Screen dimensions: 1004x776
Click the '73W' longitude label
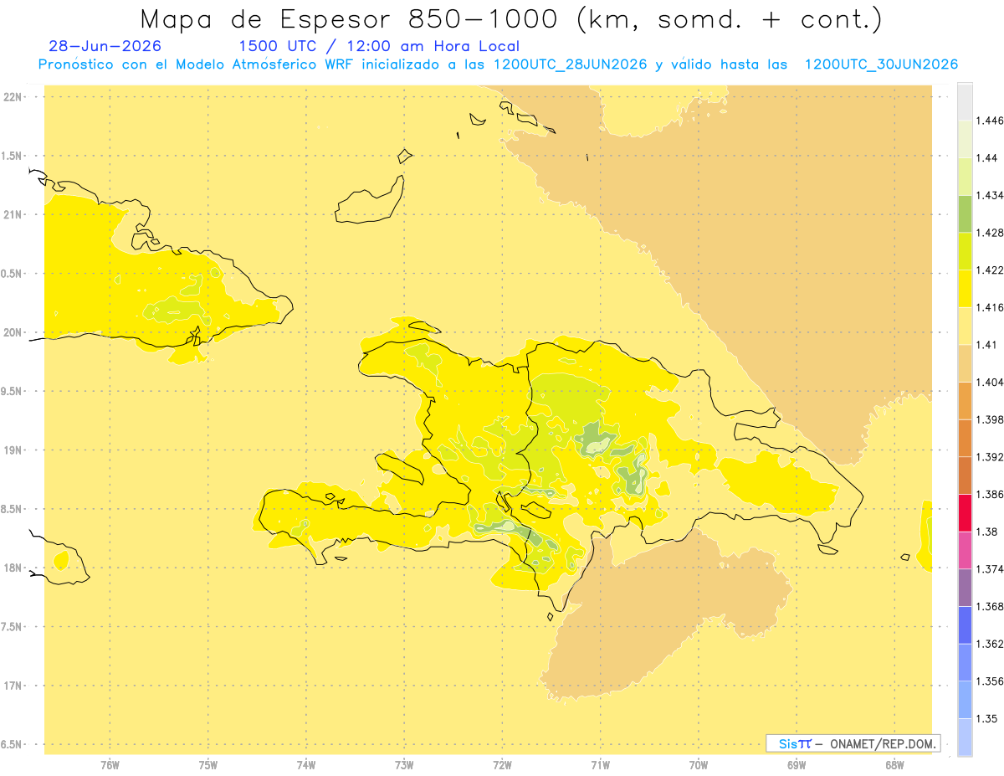pos(404,765)
